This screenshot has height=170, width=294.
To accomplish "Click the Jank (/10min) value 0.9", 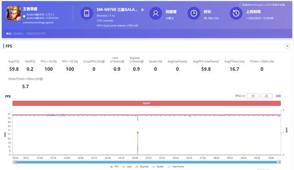I will pos(117,69).
